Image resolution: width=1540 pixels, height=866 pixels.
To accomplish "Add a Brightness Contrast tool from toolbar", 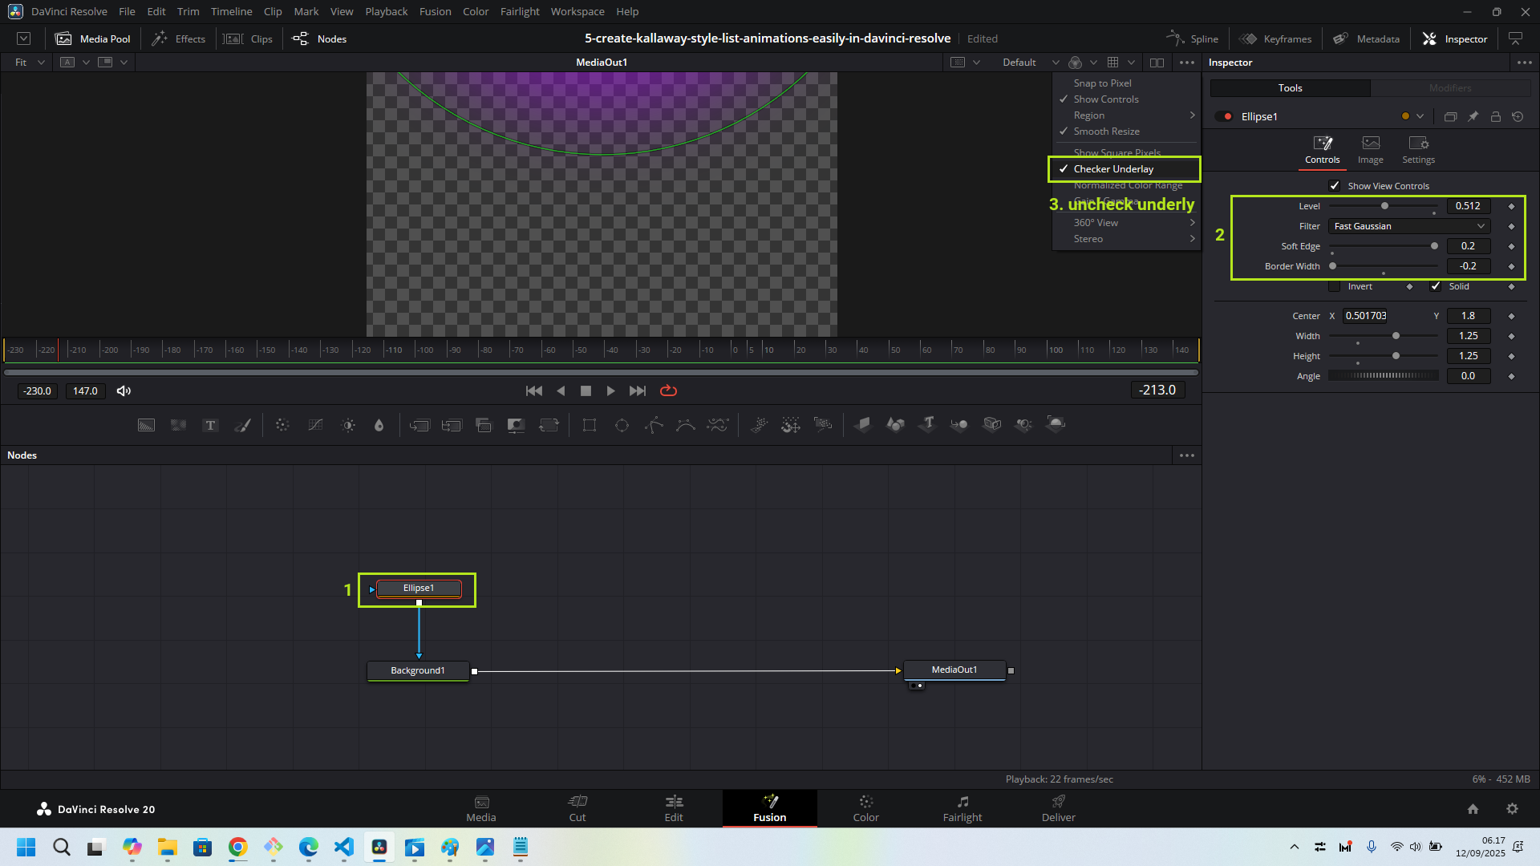I will pos(348,425).
